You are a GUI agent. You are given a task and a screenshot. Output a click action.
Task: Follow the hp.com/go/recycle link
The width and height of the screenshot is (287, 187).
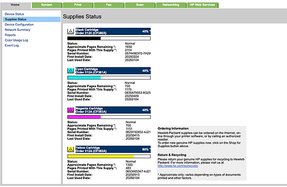pos(178,166)
